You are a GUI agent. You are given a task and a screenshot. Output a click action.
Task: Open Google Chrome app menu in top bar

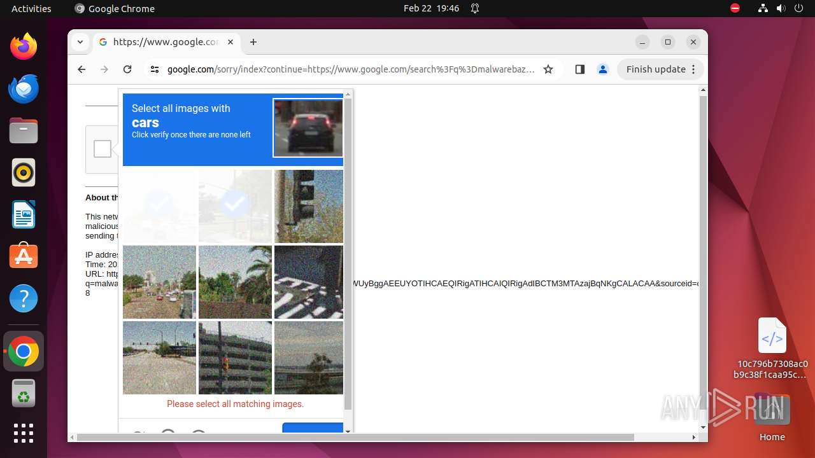[x=115, y=8]
